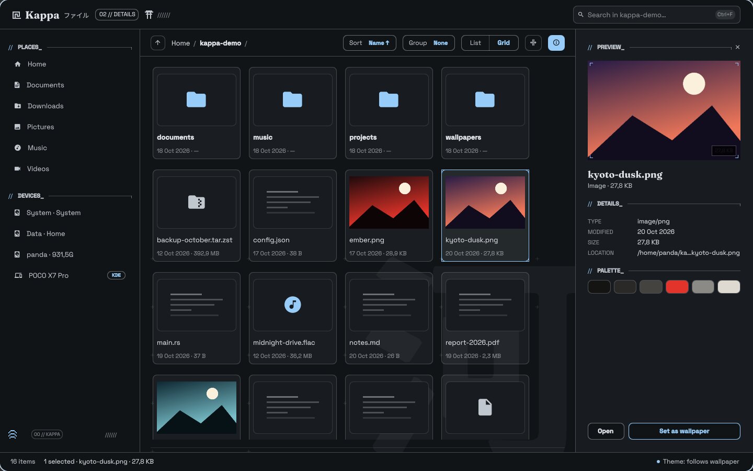Click the Ctrl+F shortcut hint in search

click(725, 15)
